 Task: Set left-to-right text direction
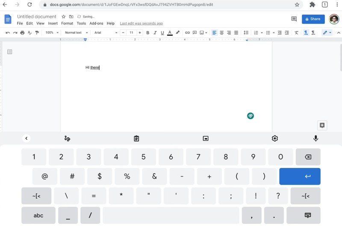pos(306,33)
